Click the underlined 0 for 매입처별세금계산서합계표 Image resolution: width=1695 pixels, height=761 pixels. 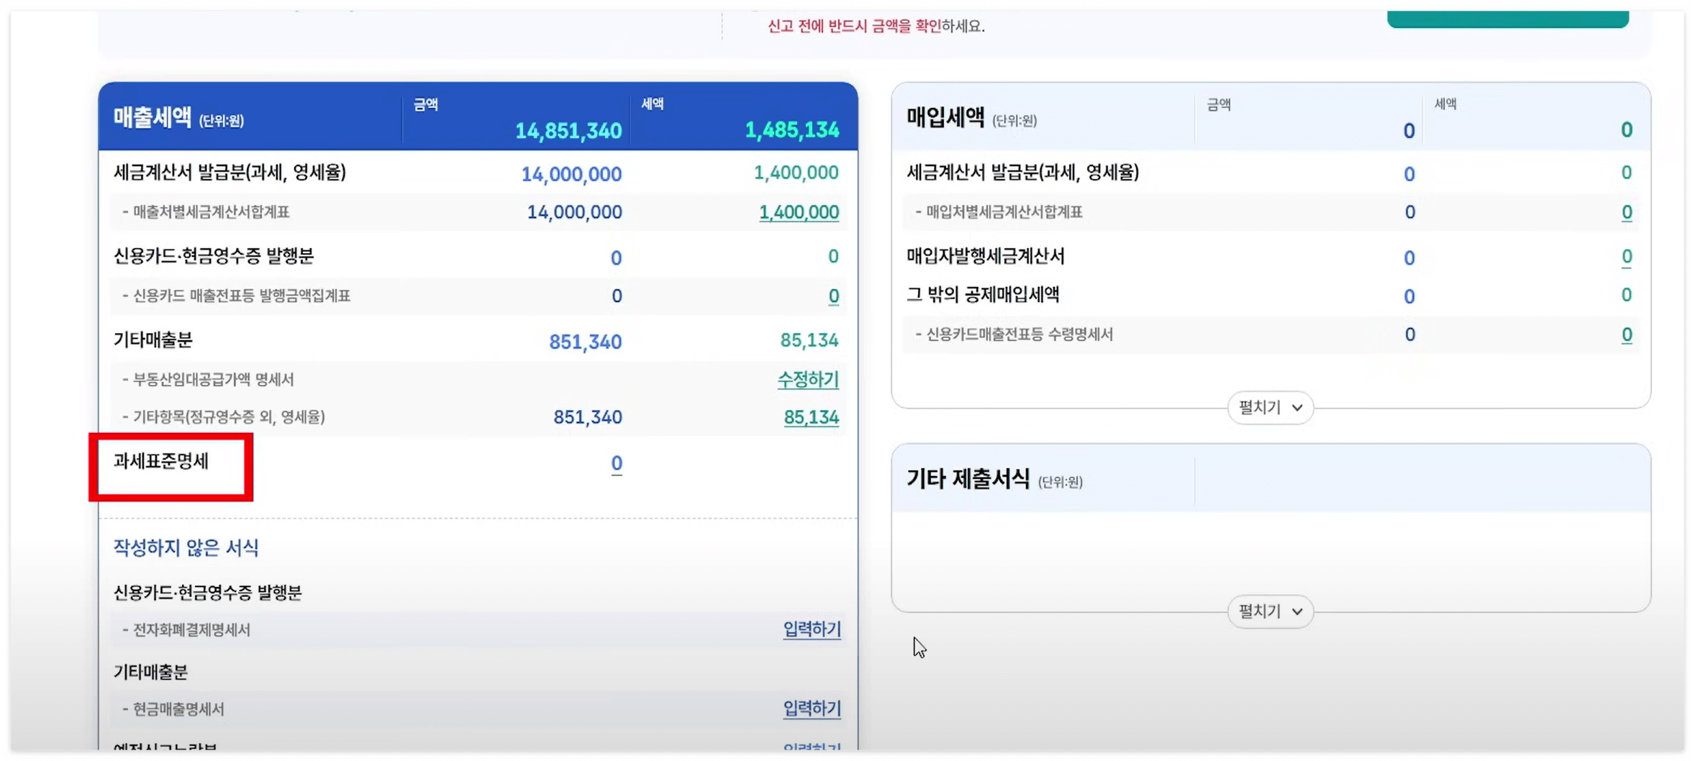[1628, 212]
